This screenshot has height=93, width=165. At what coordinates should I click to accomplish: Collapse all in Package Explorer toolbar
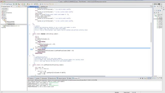(17, 6)
